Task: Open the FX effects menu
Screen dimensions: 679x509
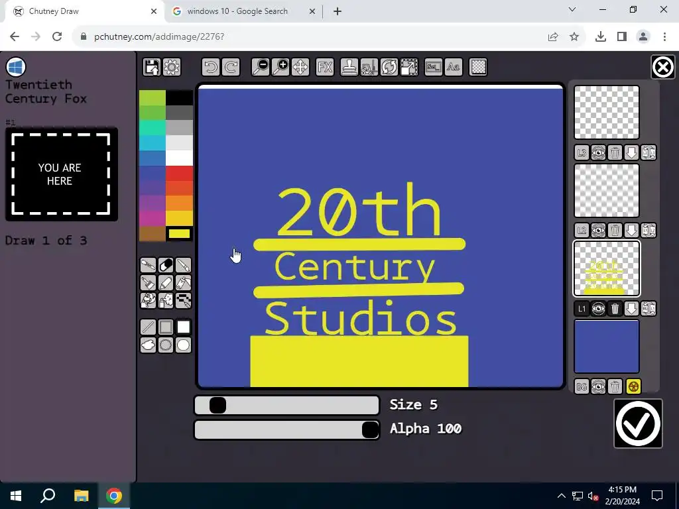Action: pos(325,67)
